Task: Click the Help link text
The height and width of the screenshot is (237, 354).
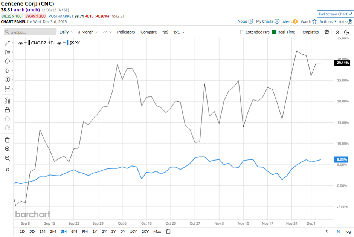Action: (342, 22)
